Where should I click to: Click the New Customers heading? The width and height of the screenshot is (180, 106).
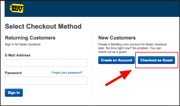click(117, 38)
